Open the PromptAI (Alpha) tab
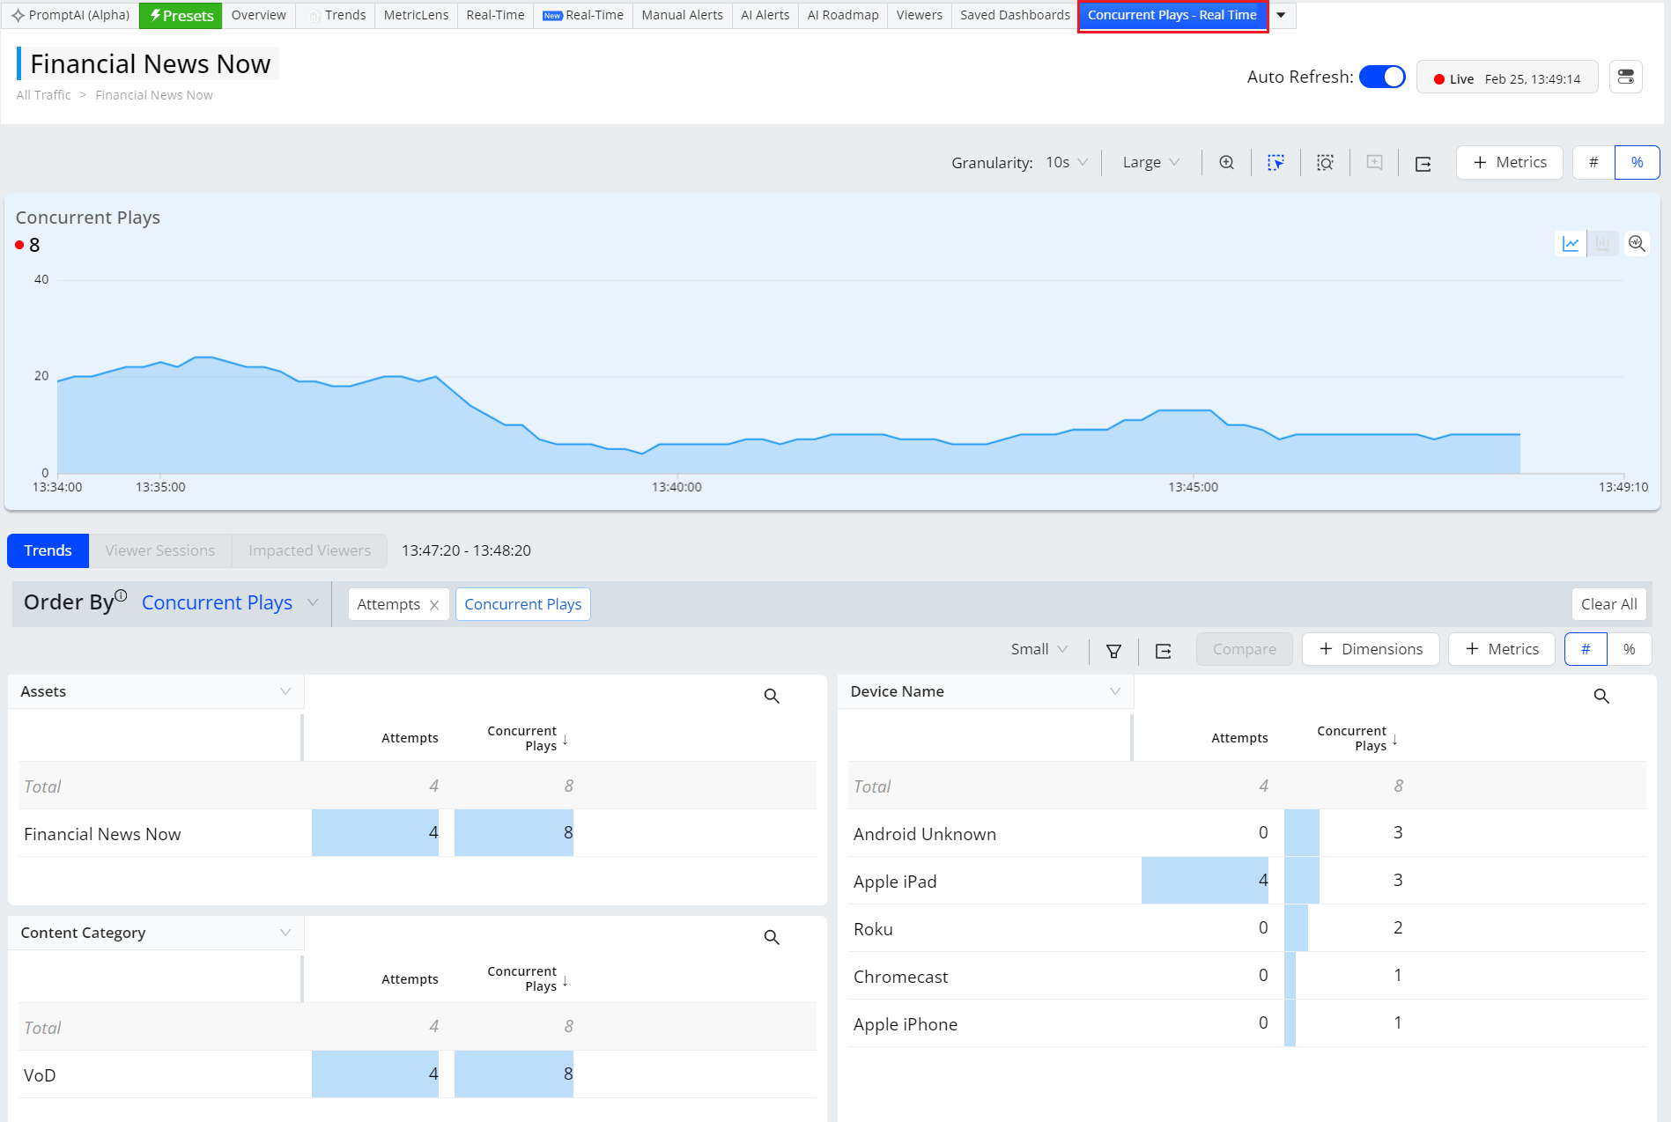 [70, 15]
